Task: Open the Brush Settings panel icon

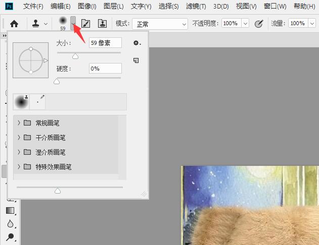Action: [85, 24]
